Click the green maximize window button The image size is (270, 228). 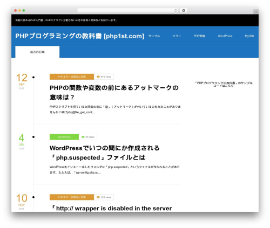coord(24,10)
